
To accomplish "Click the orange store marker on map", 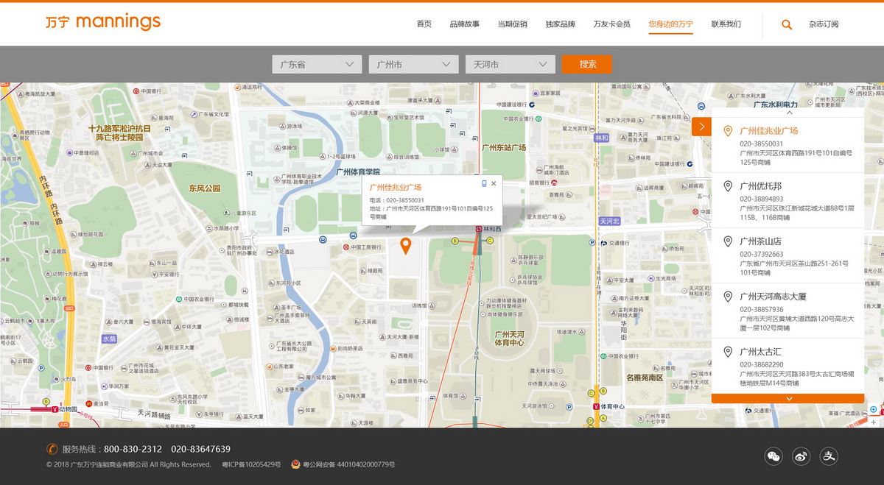I will coord(405,246).
